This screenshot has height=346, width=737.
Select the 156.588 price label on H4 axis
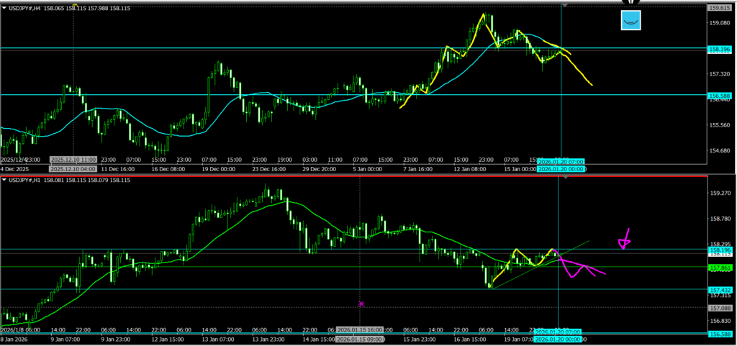coord(720,95)
